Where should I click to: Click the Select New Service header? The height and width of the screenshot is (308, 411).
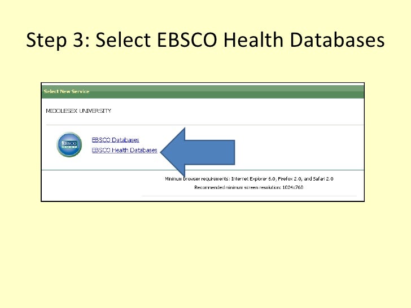coord(67,91)
